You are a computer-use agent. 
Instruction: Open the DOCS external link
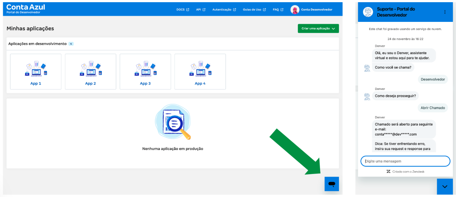point(182,10)
